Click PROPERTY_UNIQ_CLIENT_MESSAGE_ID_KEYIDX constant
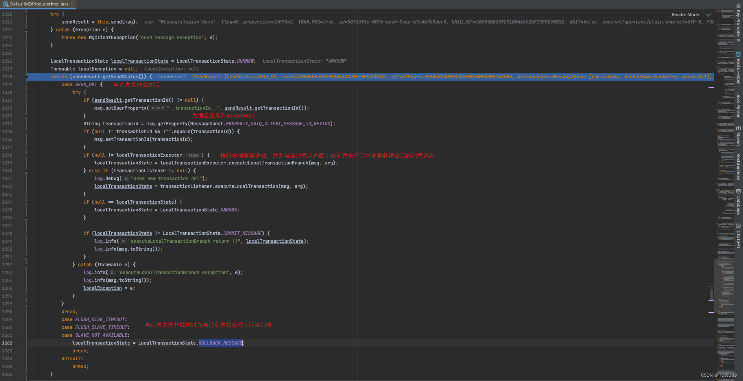The image size is (743, 381). [x=278, y=124]
